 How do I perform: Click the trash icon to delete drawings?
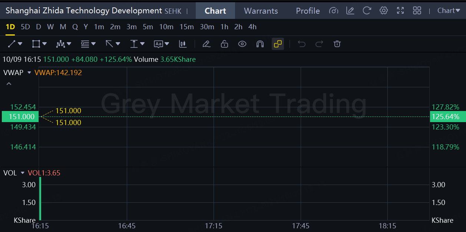pyautogui.click(x=337, y=44)
